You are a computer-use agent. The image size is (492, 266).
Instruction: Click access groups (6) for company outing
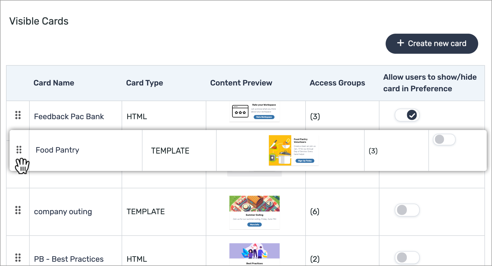point(315,211)
